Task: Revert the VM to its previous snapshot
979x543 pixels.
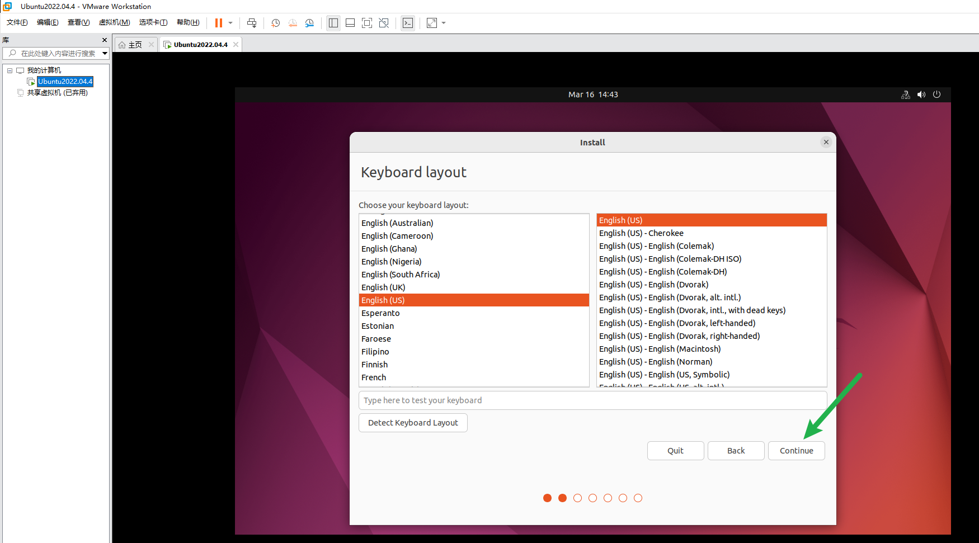Action: [x=293, y=23]
